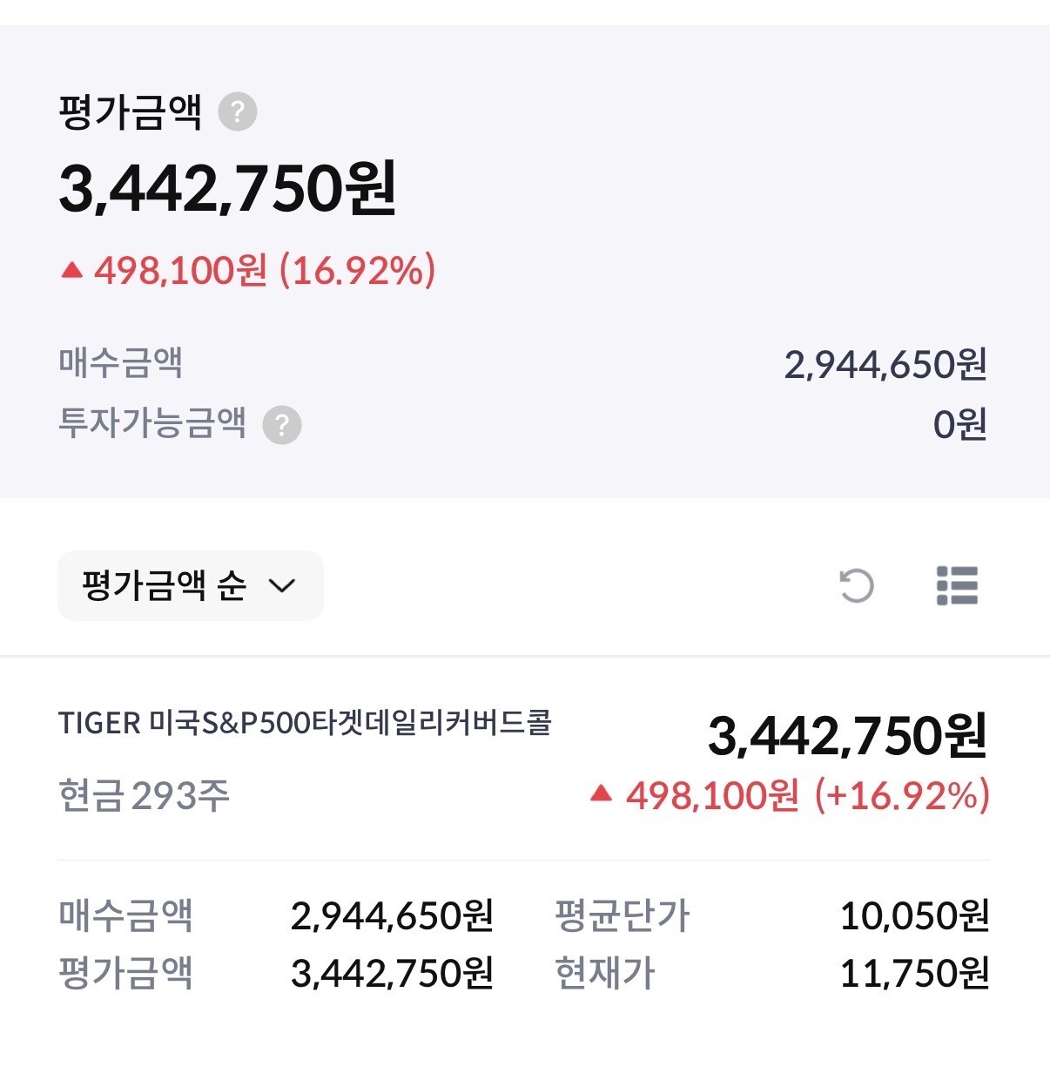Tap the TIGER row's 3,442,750원 valuation amount
Screen dimensions: 1050x1080
pyautogui.click(x=848, y=736)
